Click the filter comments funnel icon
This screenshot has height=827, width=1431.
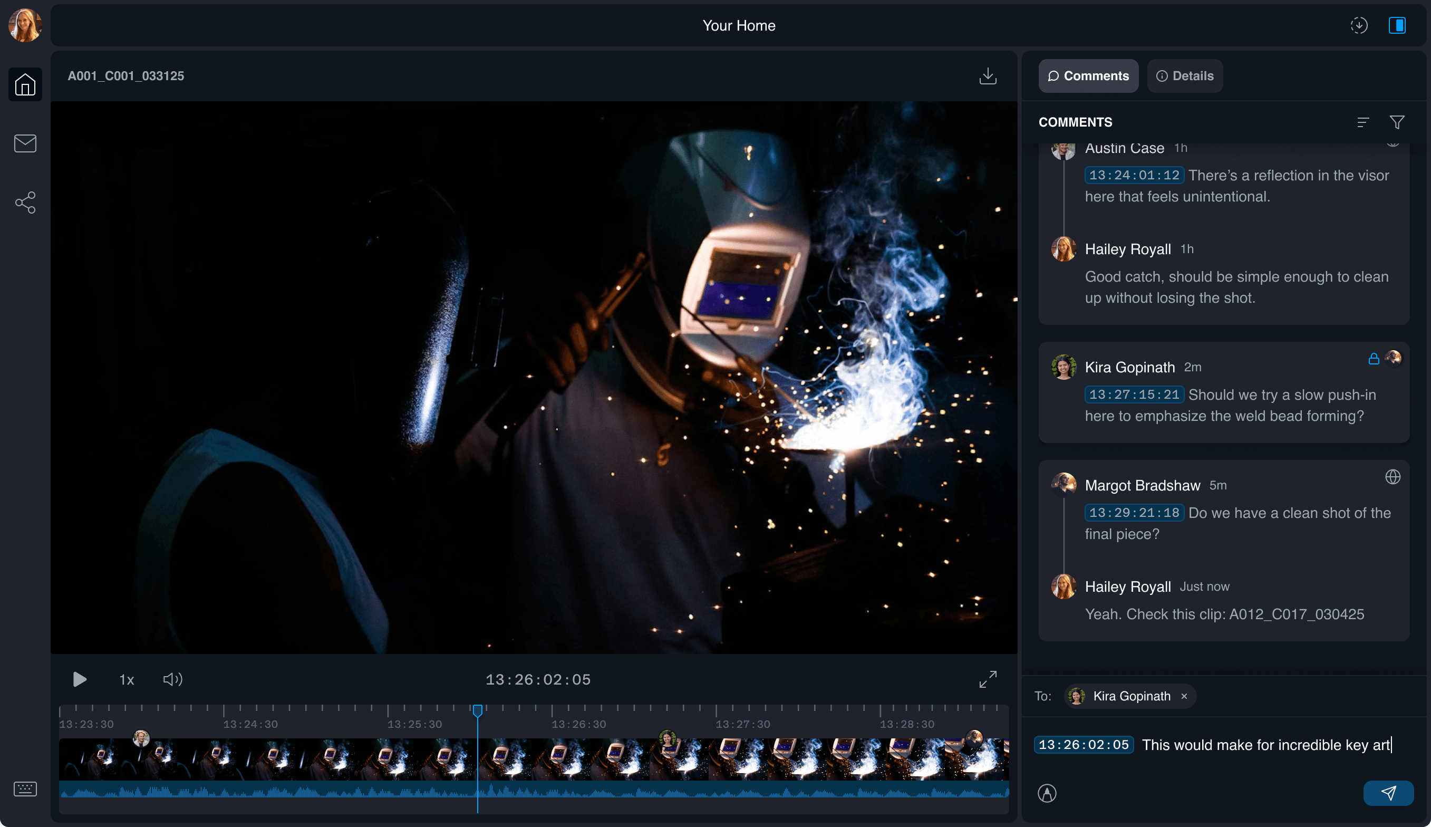click(x=1397, y=122)
